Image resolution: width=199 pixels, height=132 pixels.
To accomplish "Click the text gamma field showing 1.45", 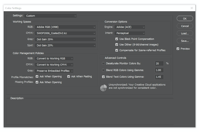I will (x=159, y=77).
